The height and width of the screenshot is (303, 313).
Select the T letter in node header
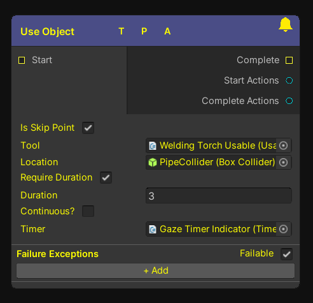point(122,31)
